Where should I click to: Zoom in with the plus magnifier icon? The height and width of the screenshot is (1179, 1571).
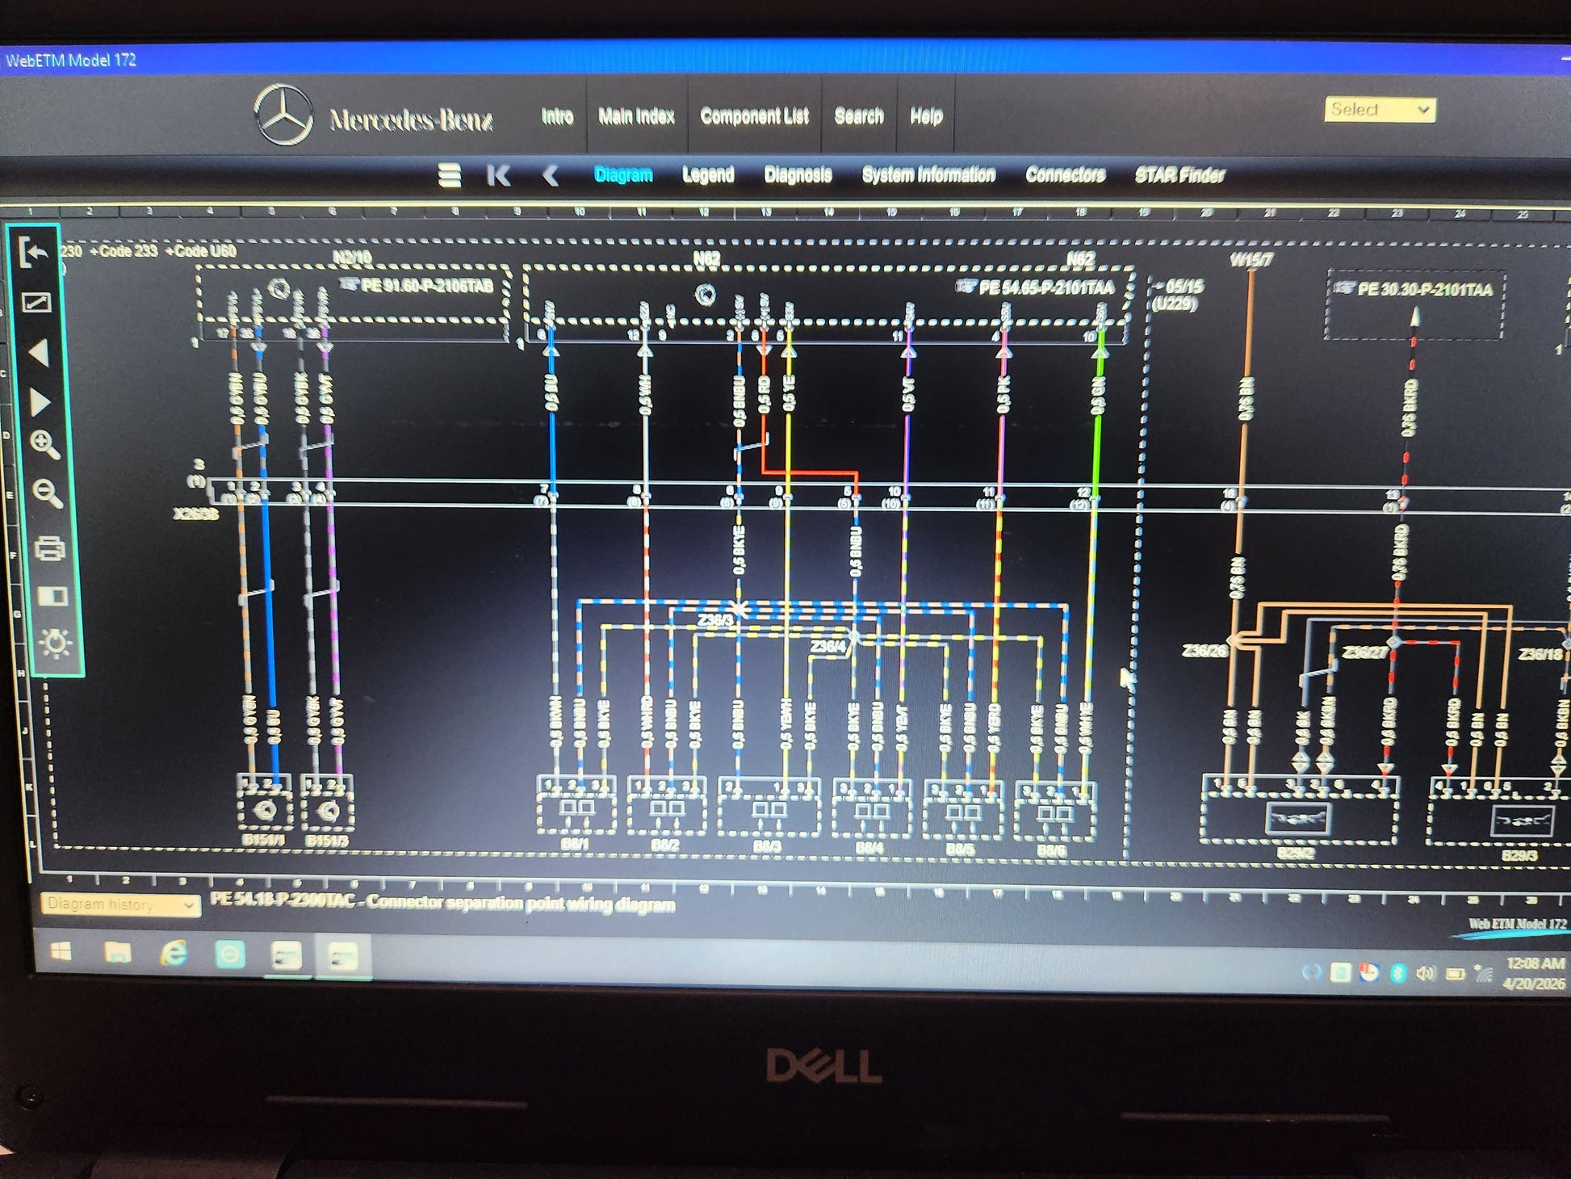click(44, 445)
